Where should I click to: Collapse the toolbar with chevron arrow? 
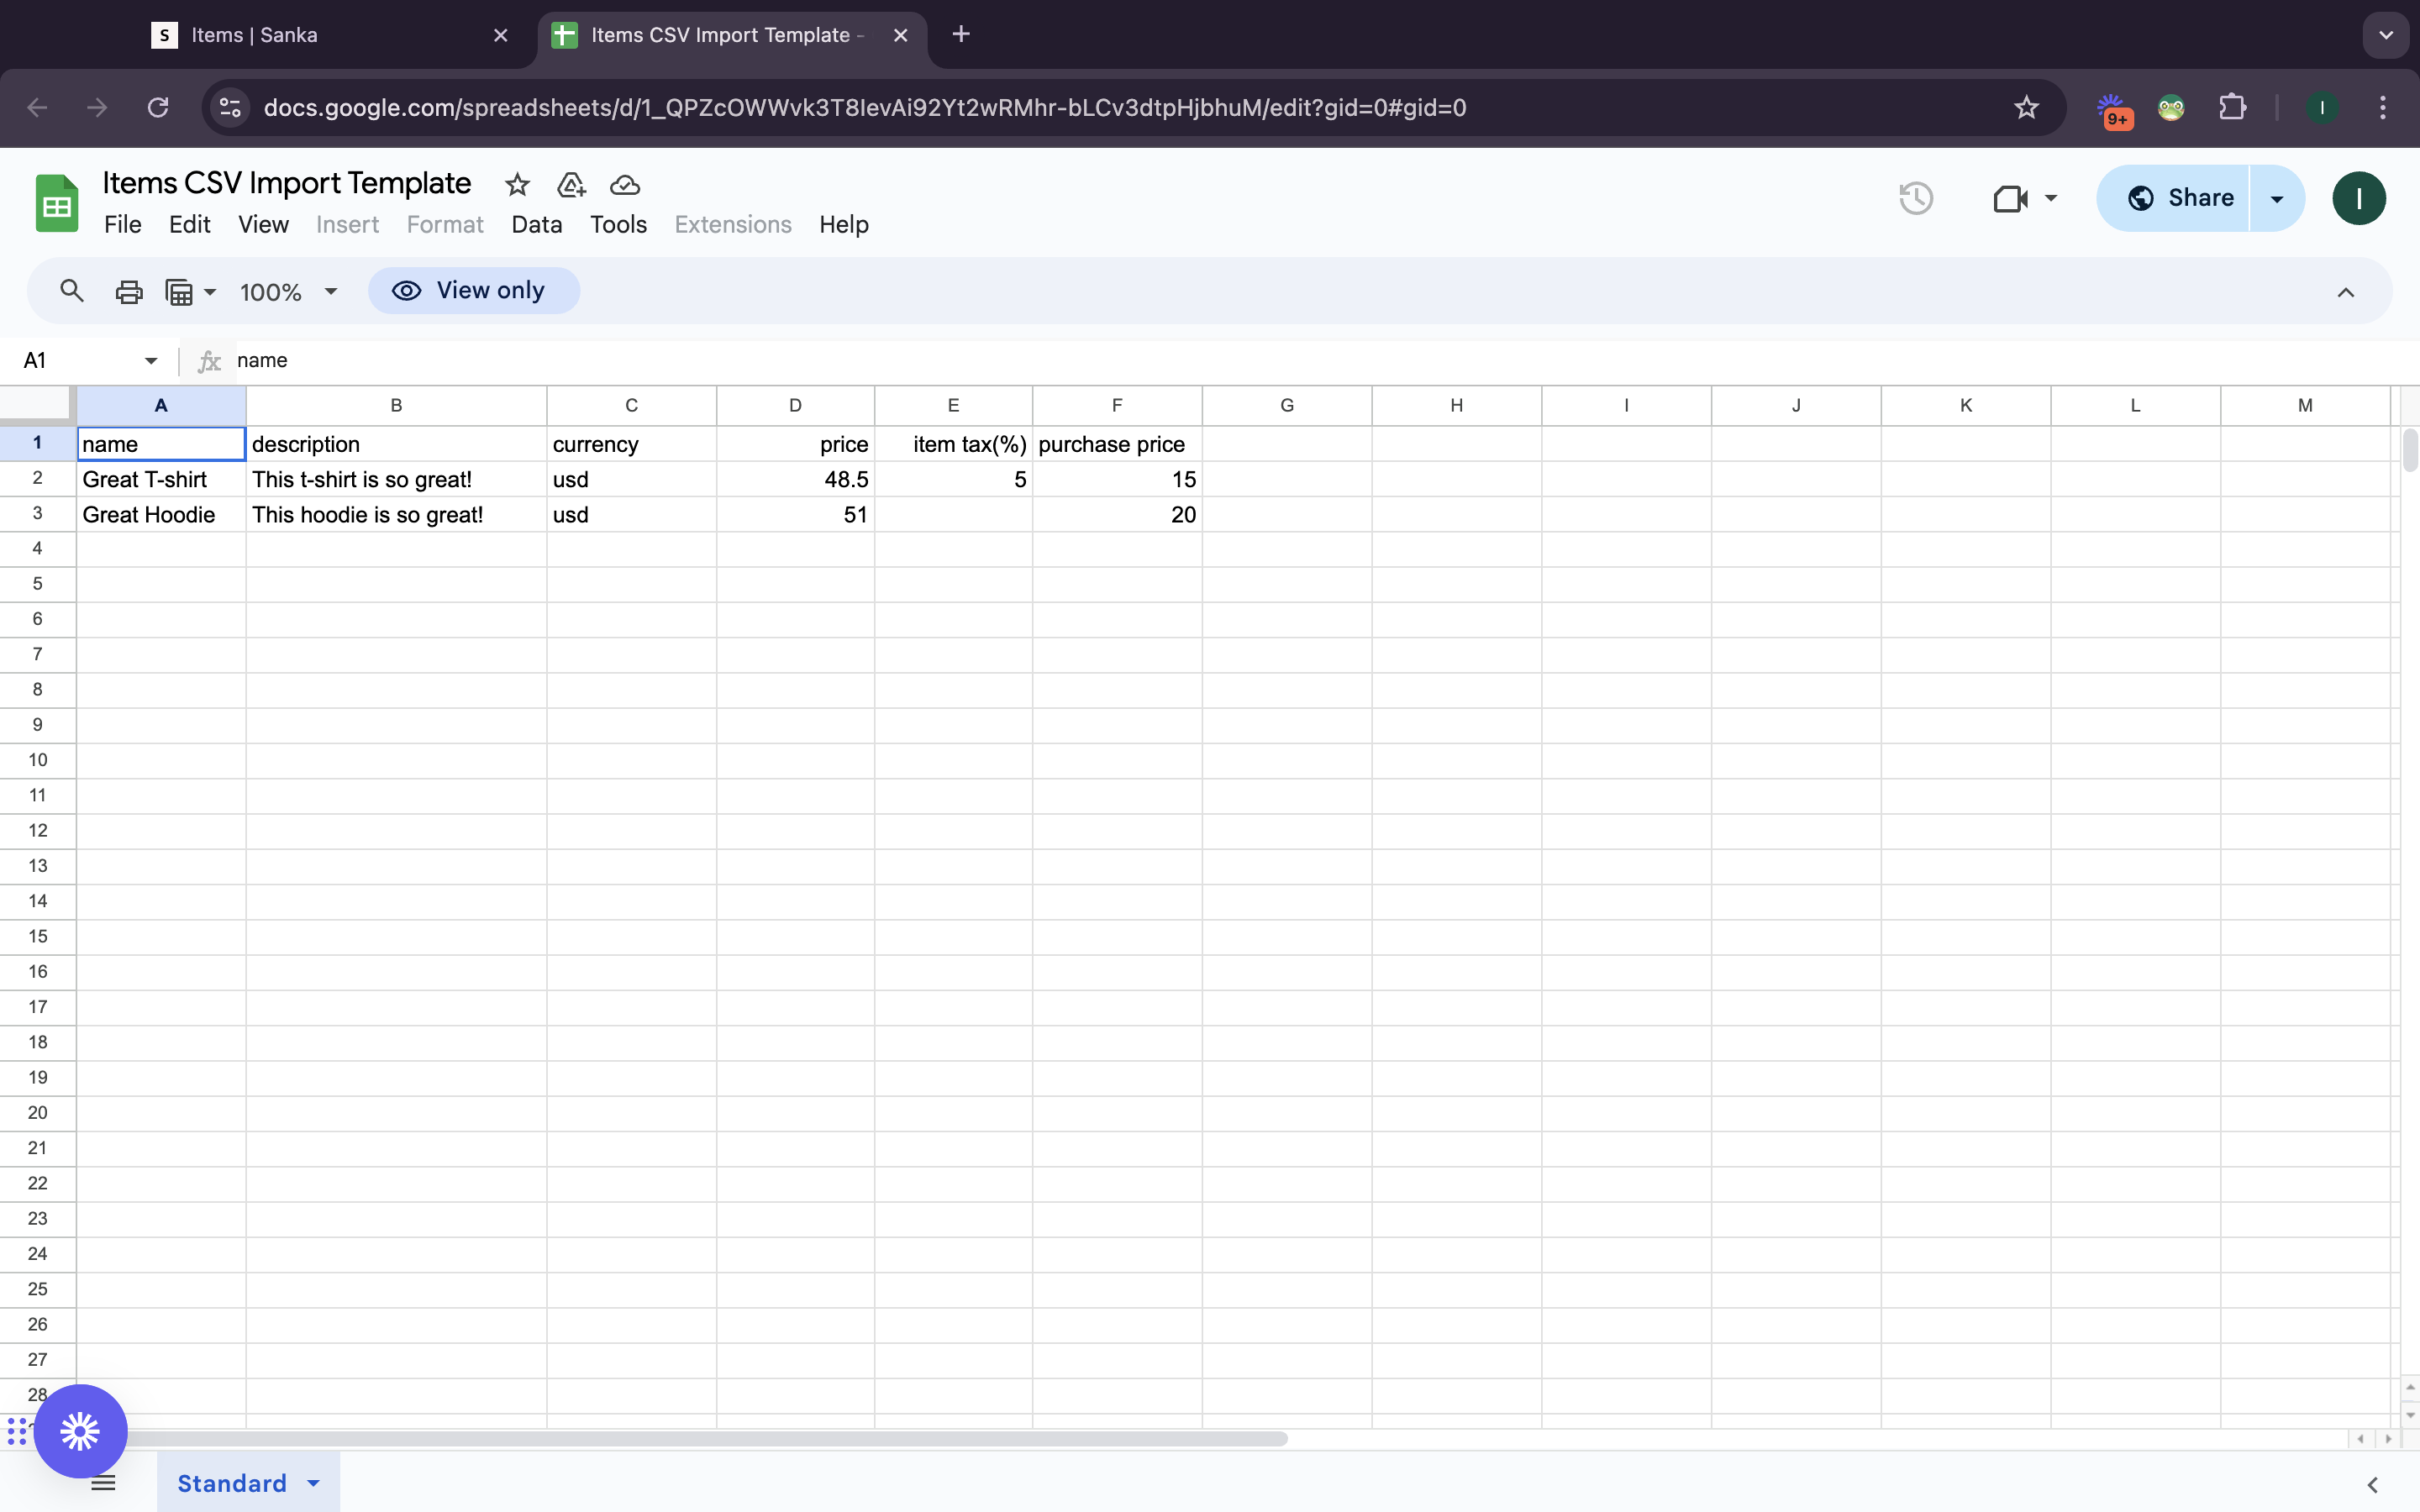click(2345, 292)
